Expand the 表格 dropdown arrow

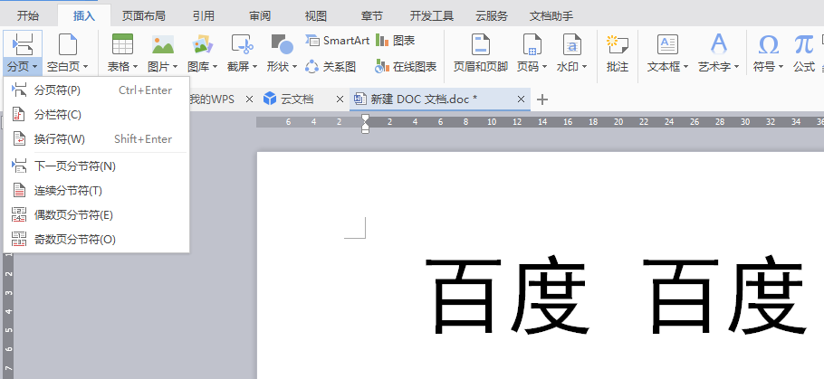[135, 67]
